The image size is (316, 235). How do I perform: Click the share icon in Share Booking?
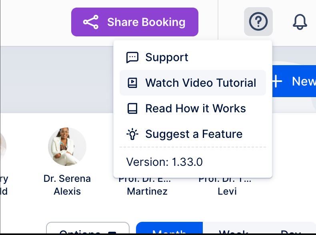pos(91,22)
